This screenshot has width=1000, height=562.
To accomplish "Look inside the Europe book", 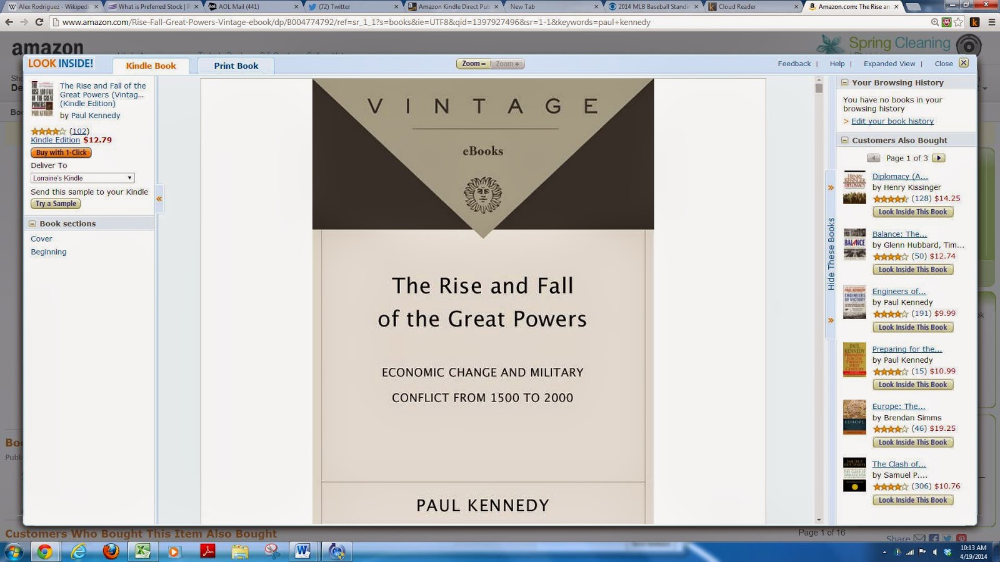I will (912, 442).
